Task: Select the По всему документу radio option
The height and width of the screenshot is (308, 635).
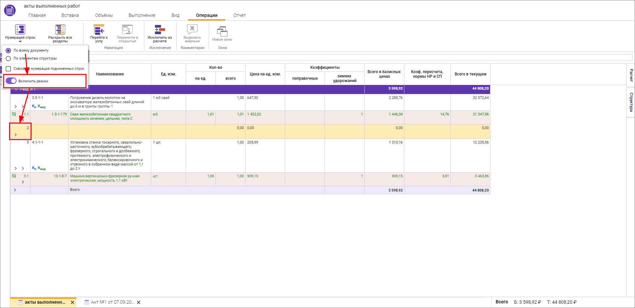Action: point(9,51)
